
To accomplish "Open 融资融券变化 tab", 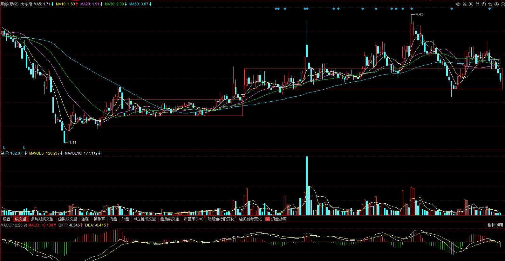I will pyautogui.click(x=250, y=219).
